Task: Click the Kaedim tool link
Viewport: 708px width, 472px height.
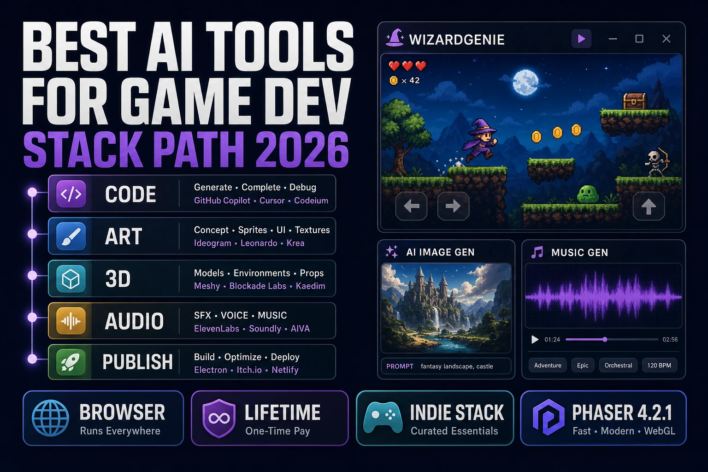Action: [x=311, y=286]
